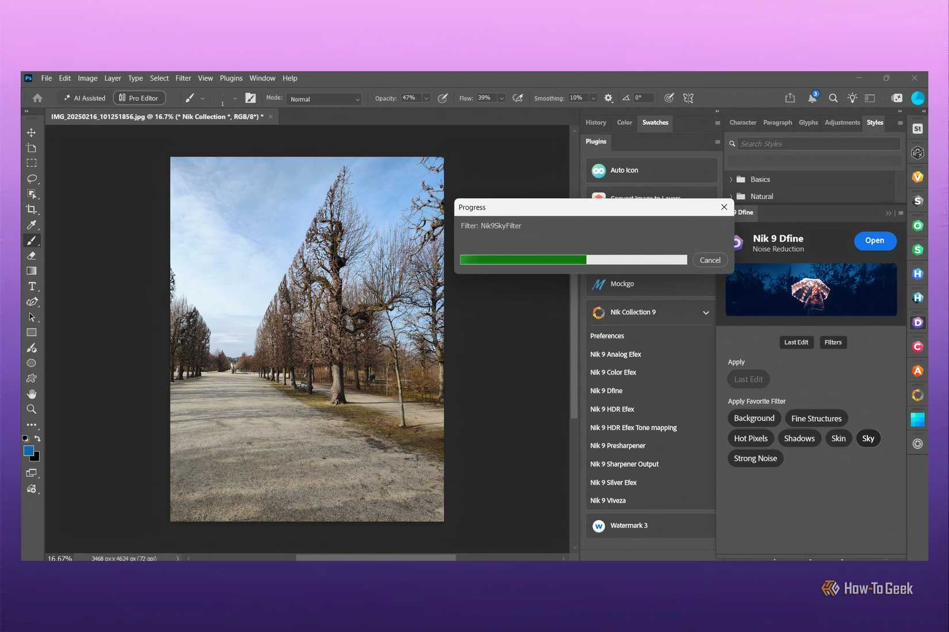Apply the Strong Noise favorite filter
This screenshot has width=949, height=632.
tap(755, 458)
